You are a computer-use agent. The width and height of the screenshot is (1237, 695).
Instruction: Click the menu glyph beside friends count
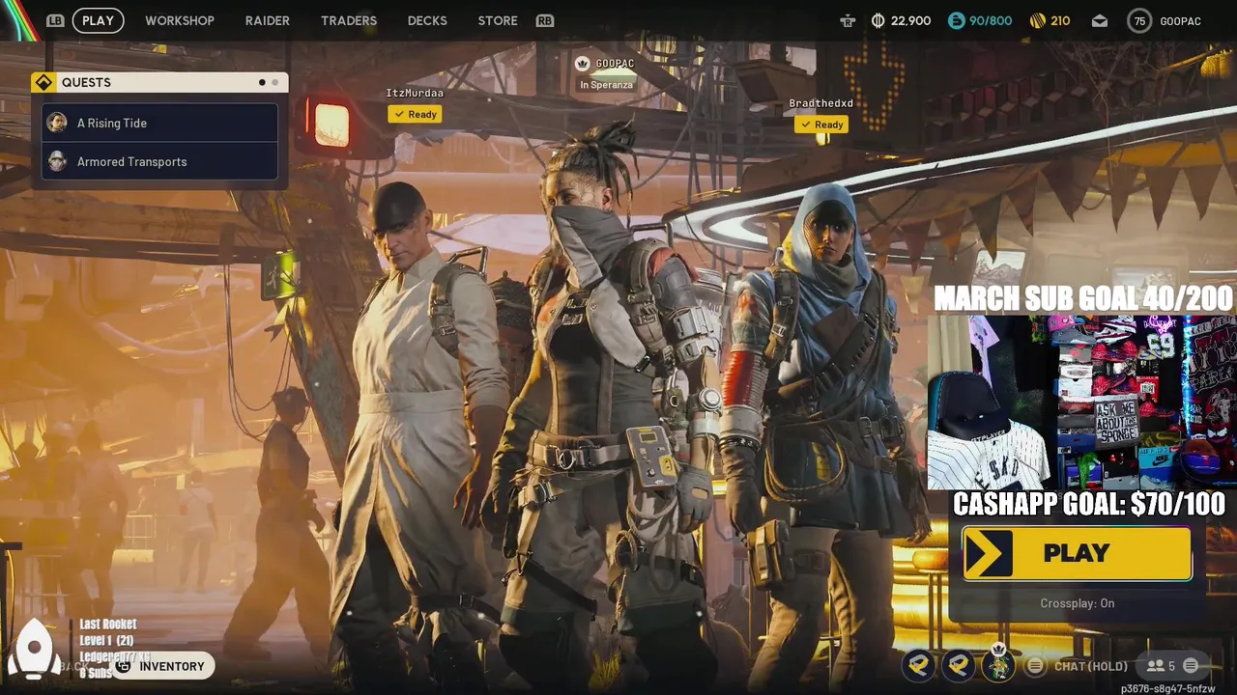point(1191,665)
